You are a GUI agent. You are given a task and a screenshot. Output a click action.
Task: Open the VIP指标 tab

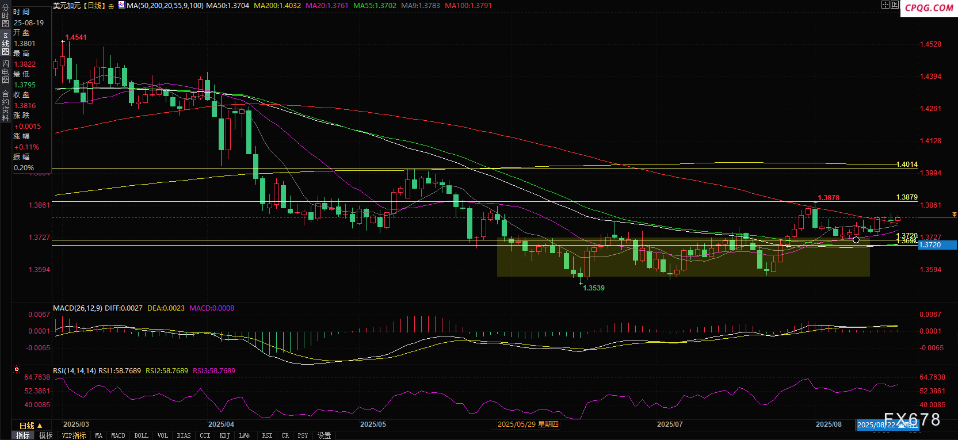[x=74, y=435]
